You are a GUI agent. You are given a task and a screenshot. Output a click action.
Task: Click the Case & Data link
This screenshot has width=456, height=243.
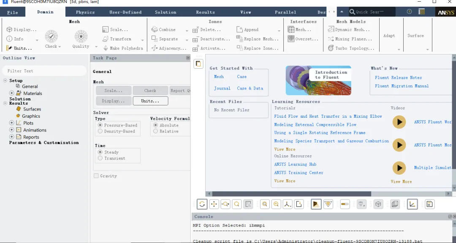[250, 88]
